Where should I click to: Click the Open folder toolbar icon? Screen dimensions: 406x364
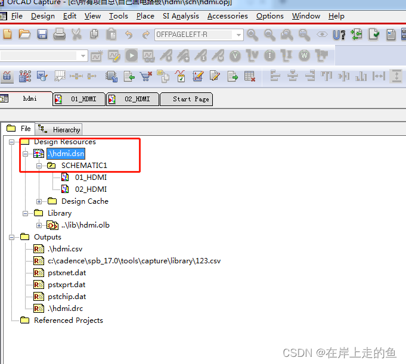pyautogui.click(x=24, y=35)
